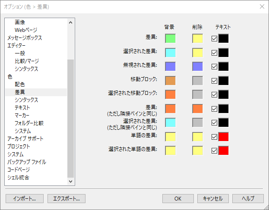The image size is (269, 210).
Task: Pick 選択された移動ブロック background swatch
Action: coord(171,94)
